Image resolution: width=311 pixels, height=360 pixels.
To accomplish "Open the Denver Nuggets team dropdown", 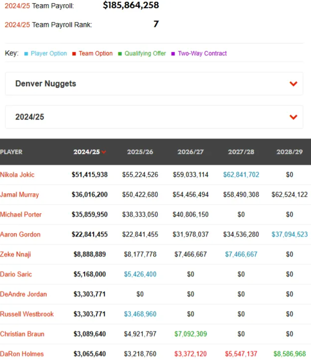I will (x=154, y=84).
